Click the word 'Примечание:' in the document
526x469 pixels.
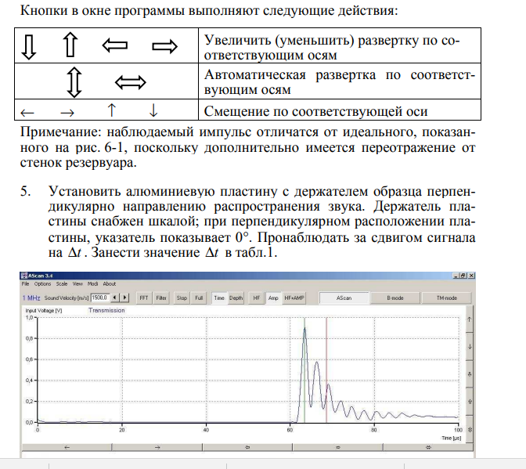click(60, 132)
